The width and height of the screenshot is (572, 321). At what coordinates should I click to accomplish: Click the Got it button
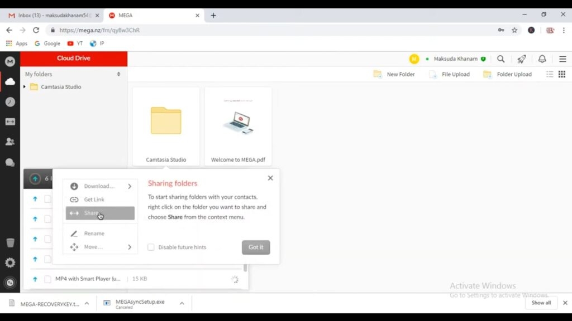256,247
